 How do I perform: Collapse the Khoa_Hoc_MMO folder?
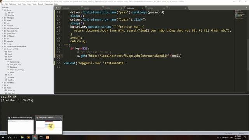click(3, 49)
